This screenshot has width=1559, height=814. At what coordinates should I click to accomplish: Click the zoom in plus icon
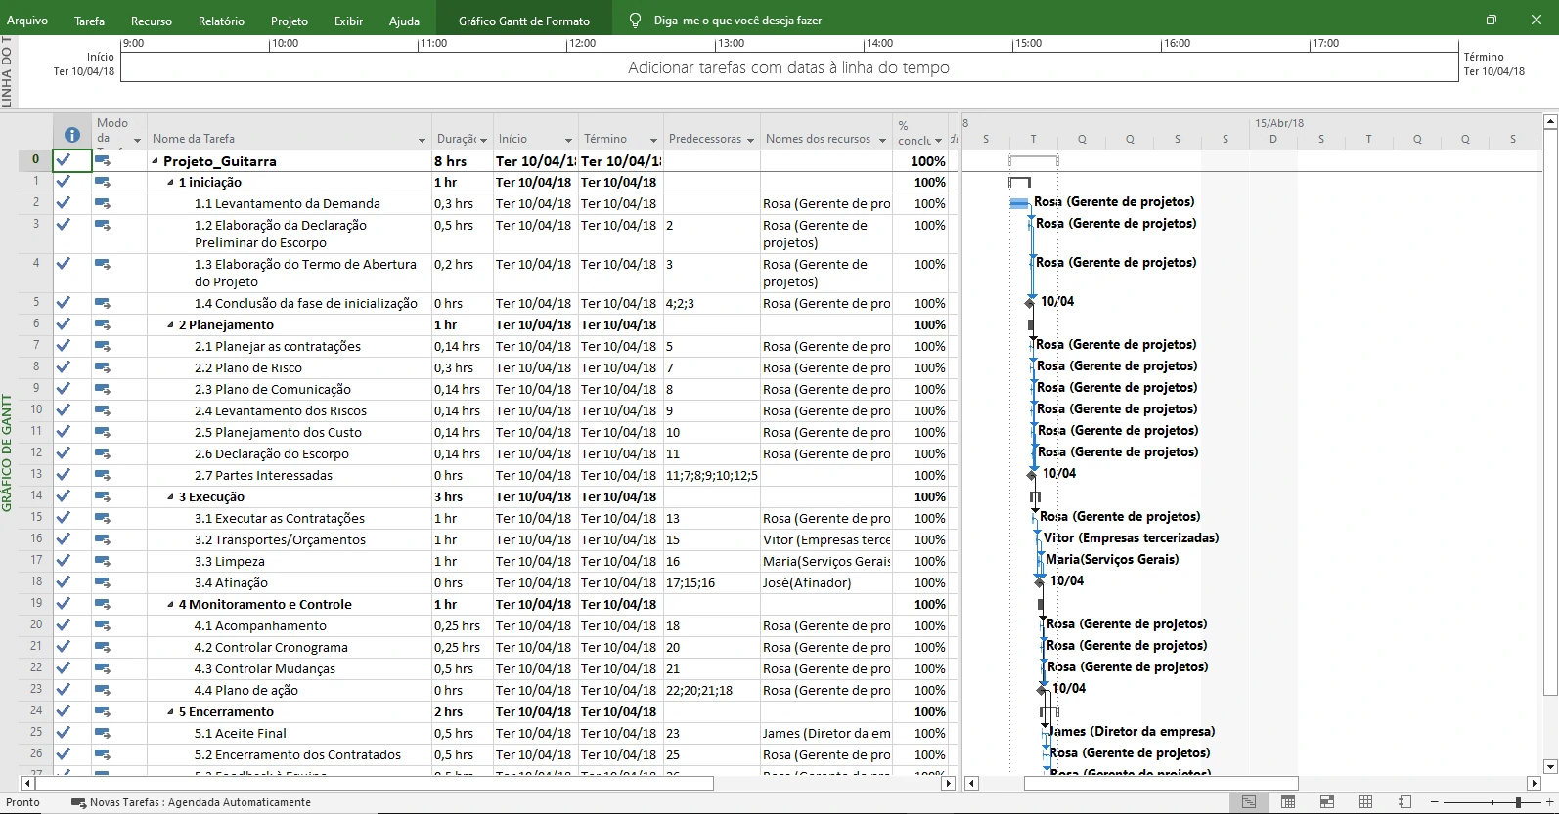click(x=1548, y=802)
